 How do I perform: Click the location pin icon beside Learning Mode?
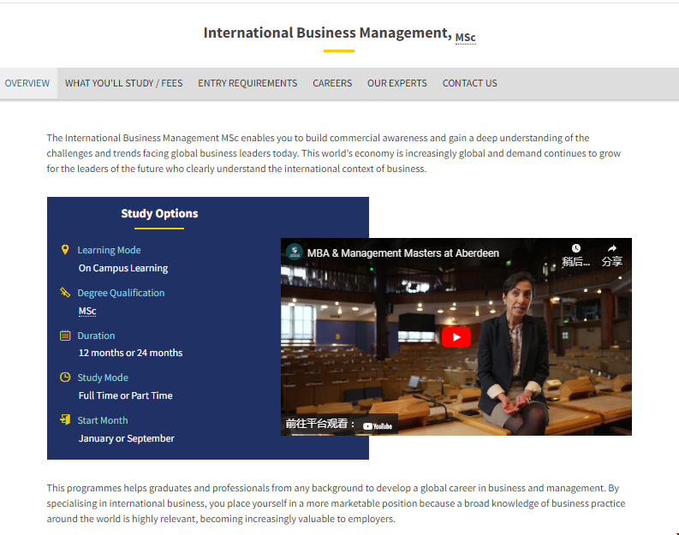point(65,250)
